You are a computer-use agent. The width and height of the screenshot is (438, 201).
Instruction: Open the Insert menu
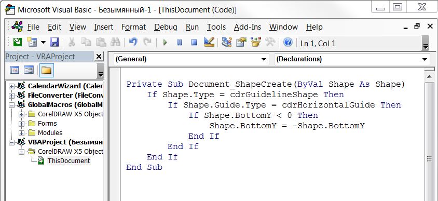(104, 27)
